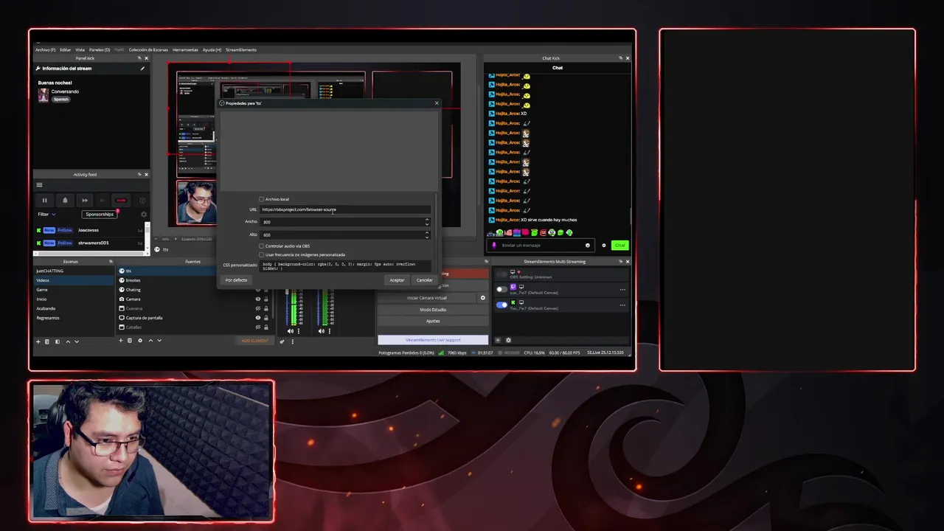The width and height of the screenshot is (944, 531).
Task: Add a new source with plus icon in Fuentes
Action: tap(121, 341)
